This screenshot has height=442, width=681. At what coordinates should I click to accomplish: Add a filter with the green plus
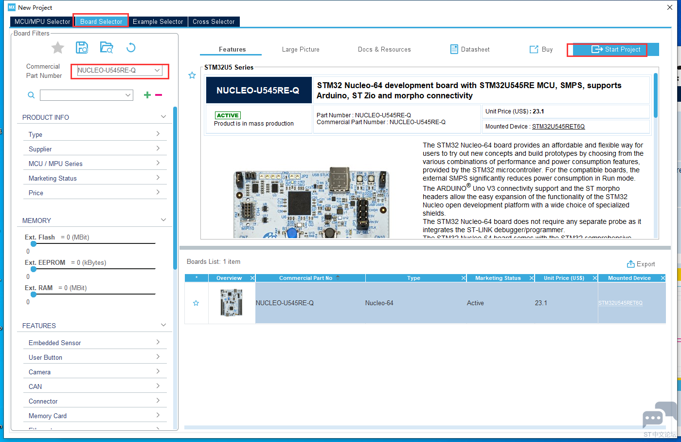pos(147,95)
